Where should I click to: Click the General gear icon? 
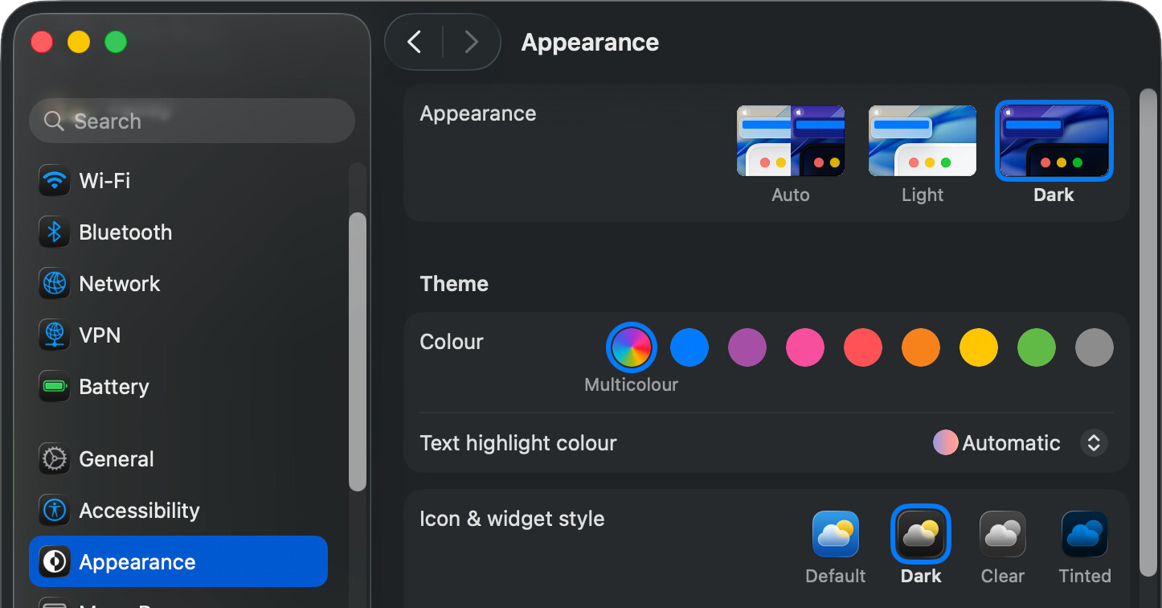(55, 459)
